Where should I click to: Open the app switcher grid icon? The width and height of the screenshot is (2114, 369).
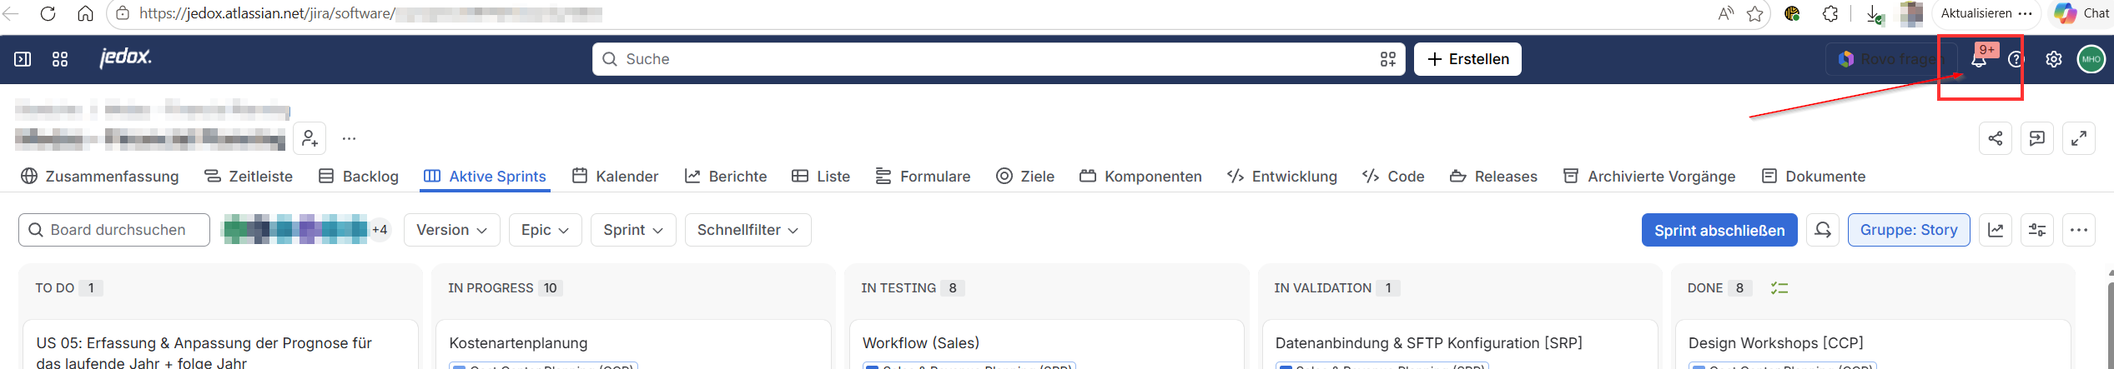[x=60, y=59]
